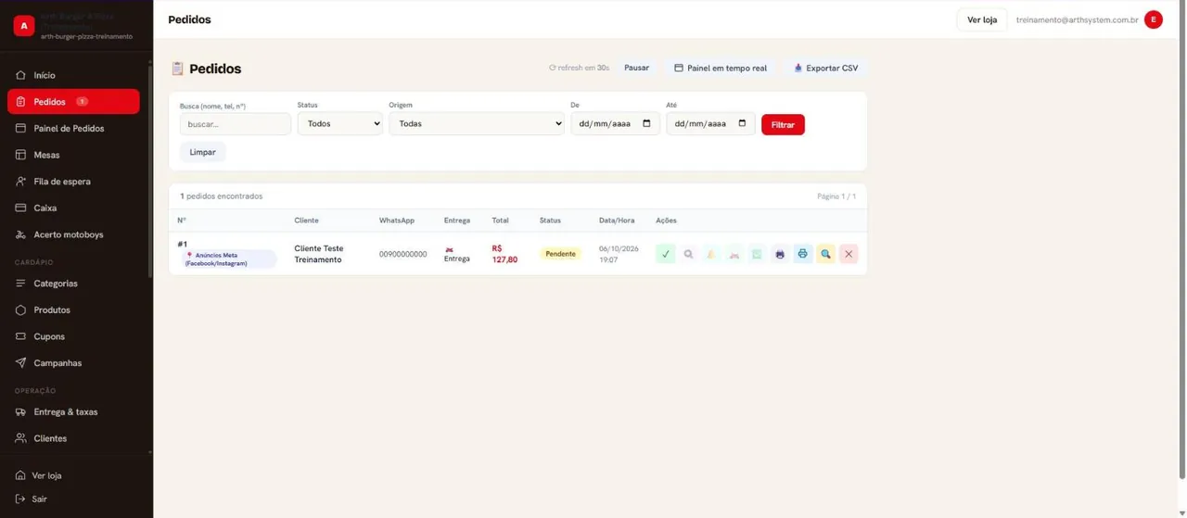The image size is (1187, 518).
Task: Open calendar picker in the Até date field
Action: 742,123
